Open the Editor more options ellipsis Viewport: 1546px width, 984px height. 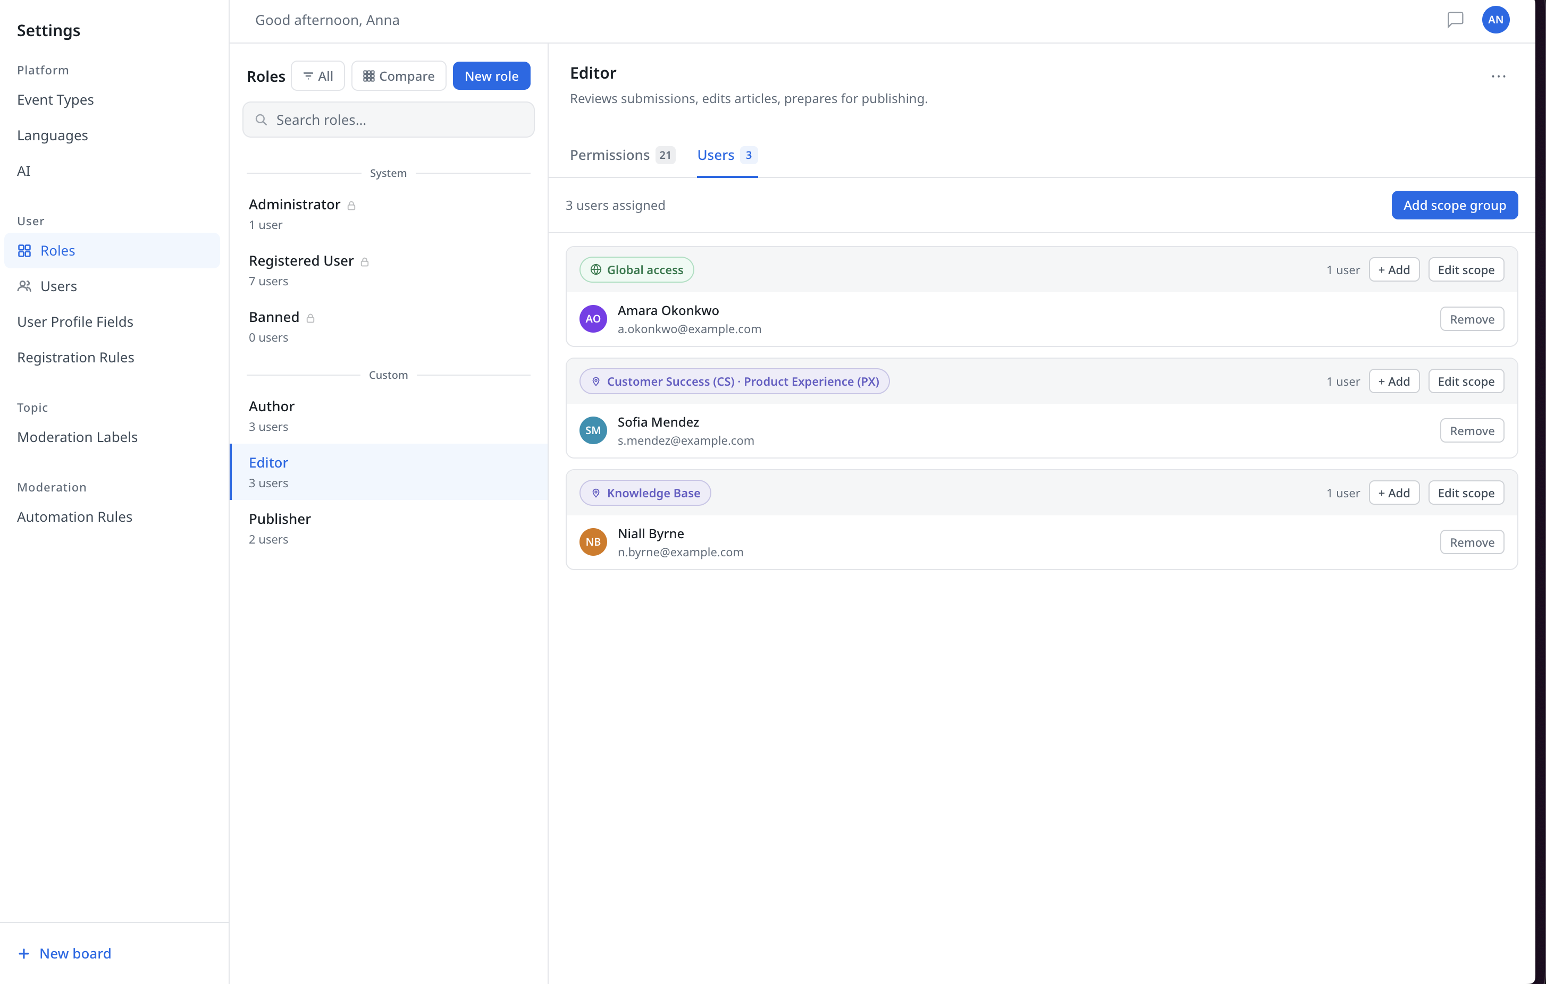[1499, 77]
